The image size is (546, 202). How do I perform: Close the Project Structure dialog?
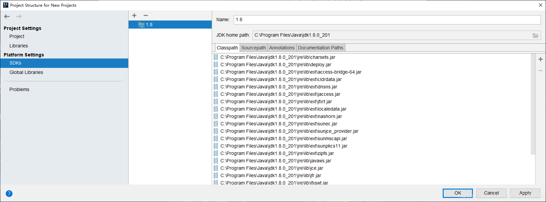[541, 5]
